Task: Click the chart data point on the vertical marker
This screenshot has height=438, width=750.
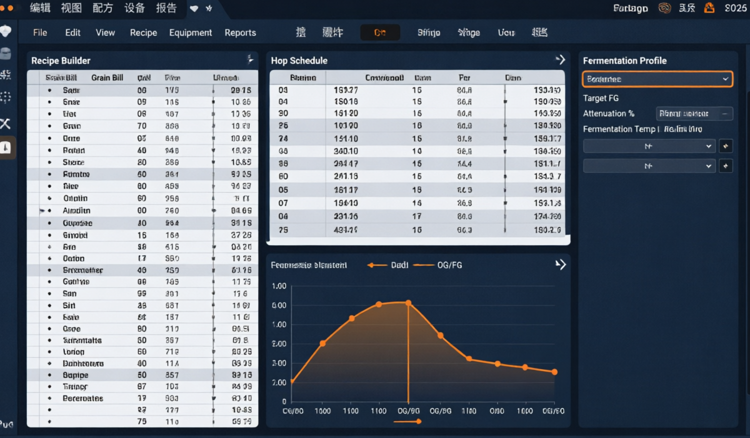Action: tap(408, 303)
